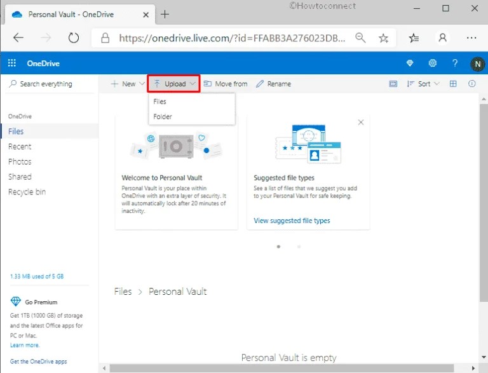The width and height of the screenshot is (488, 373).
Task: Click the browser address bar URL
Action: pyautogui.click(x=232, y=38)
